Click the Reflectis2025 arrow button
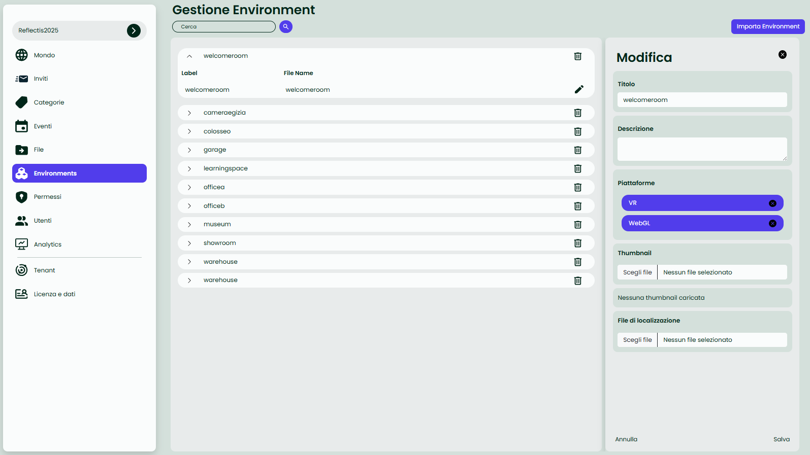Screen dimensions: 810x455 (134, 30)
